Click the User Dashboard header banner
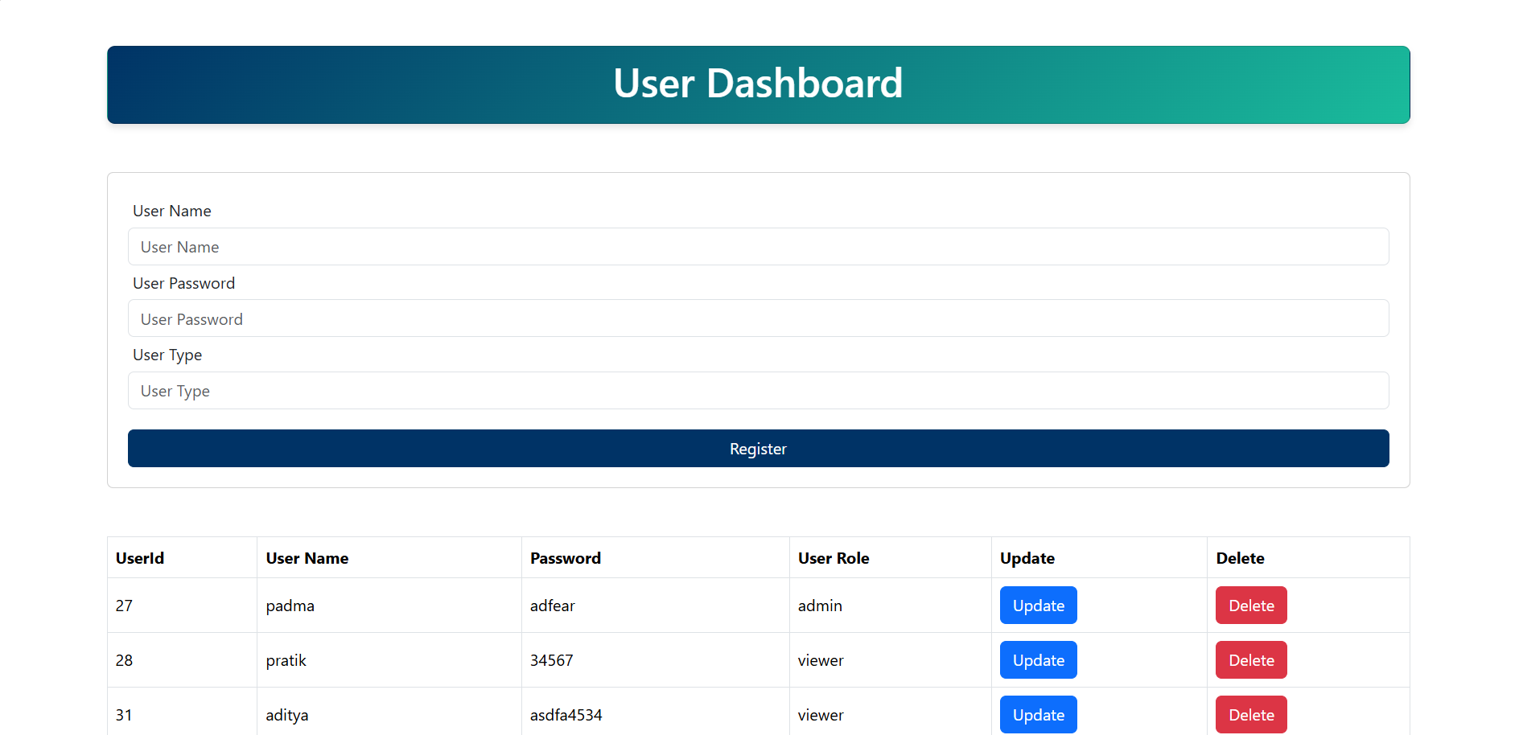This screenshot has height=735, width=1519. [758, 84]
